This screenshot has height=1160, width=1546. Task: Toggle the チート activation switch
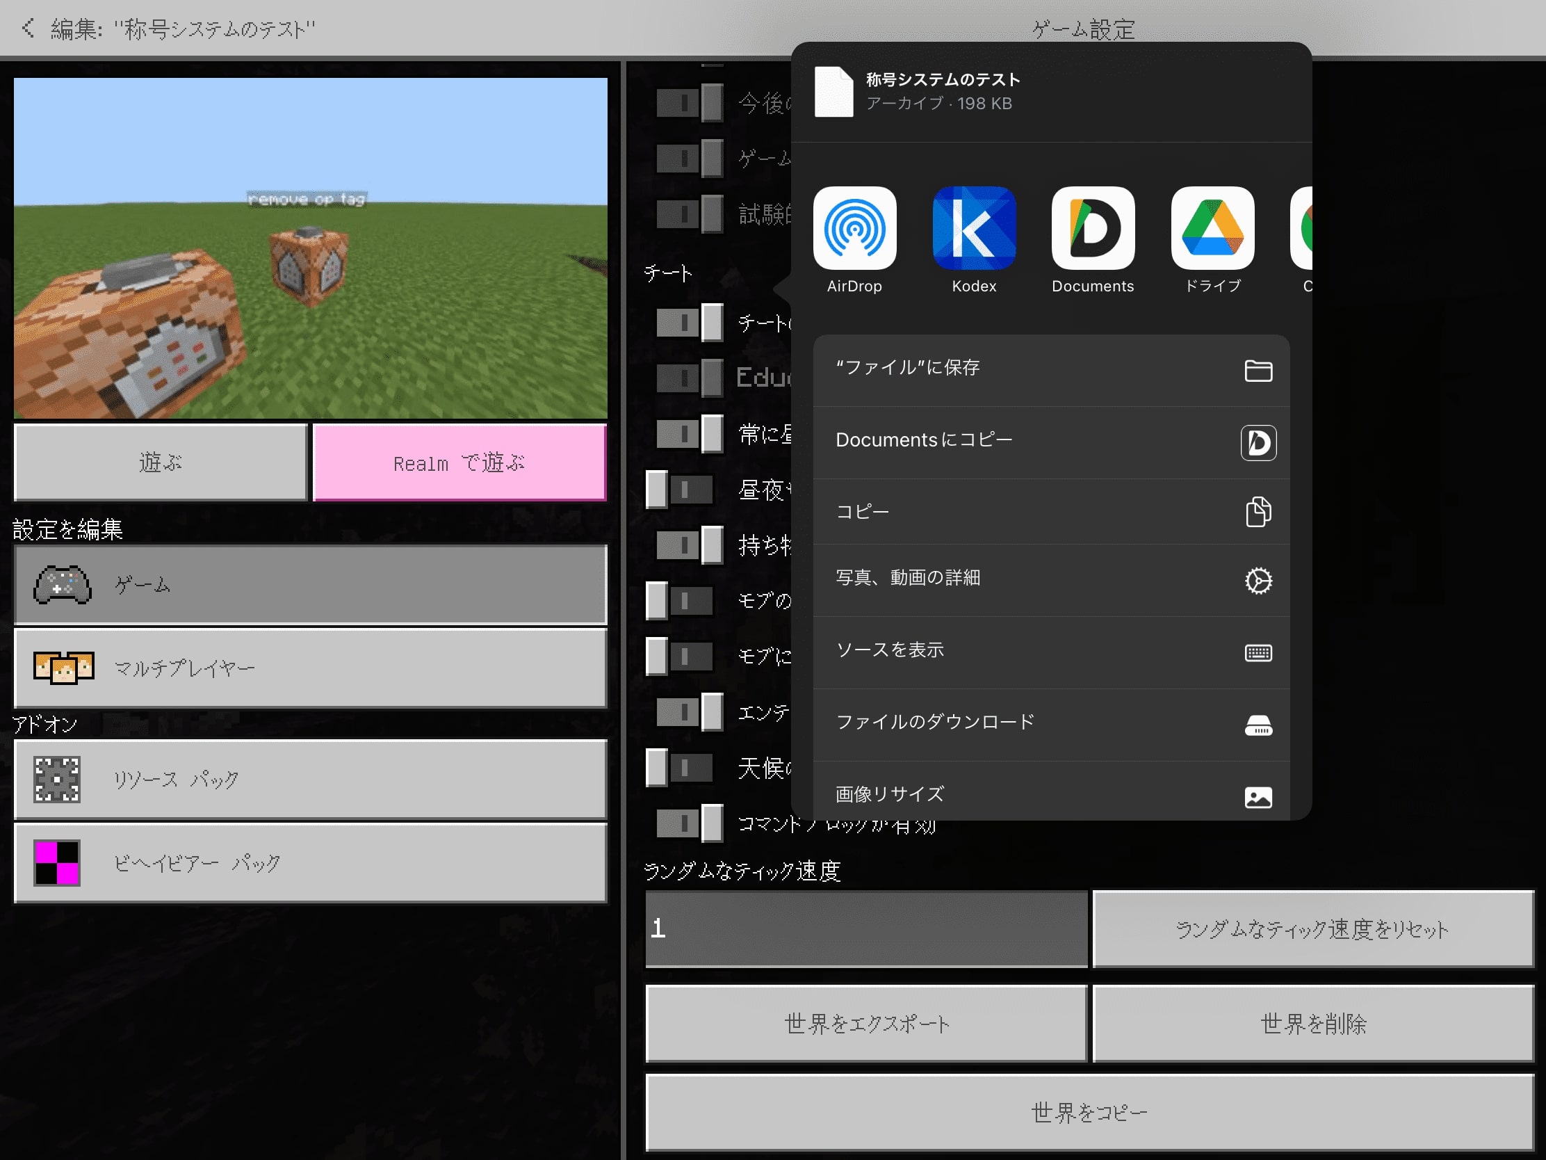coord(689,323)
